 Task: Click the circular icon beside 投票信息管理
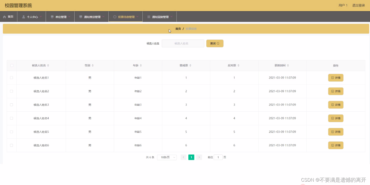pyautogui.click(x=115, y=17)
